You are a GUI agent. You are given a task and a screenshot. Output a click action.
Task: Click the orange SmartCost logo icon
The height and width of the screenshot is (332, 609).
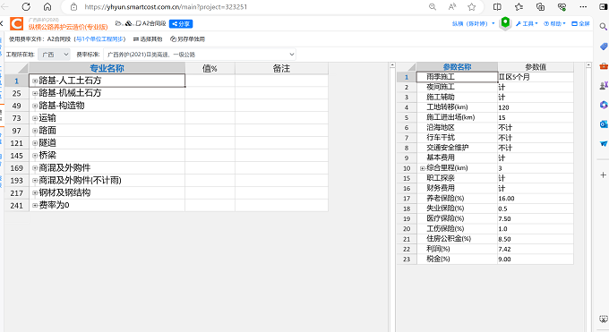[x=17, y=23]
